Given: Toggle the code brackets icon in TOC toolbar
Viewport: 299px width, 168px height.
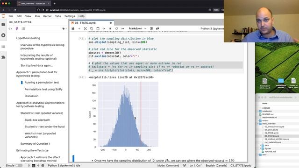Looking at the screenshot, I should (x=10, y=29).
